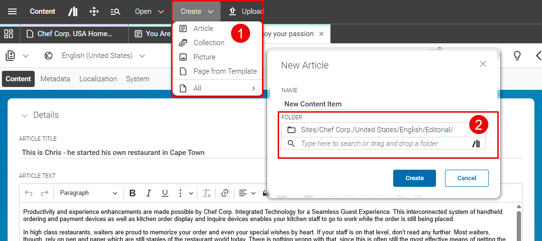Click the Cancel button in dialog

pos(467,178)
